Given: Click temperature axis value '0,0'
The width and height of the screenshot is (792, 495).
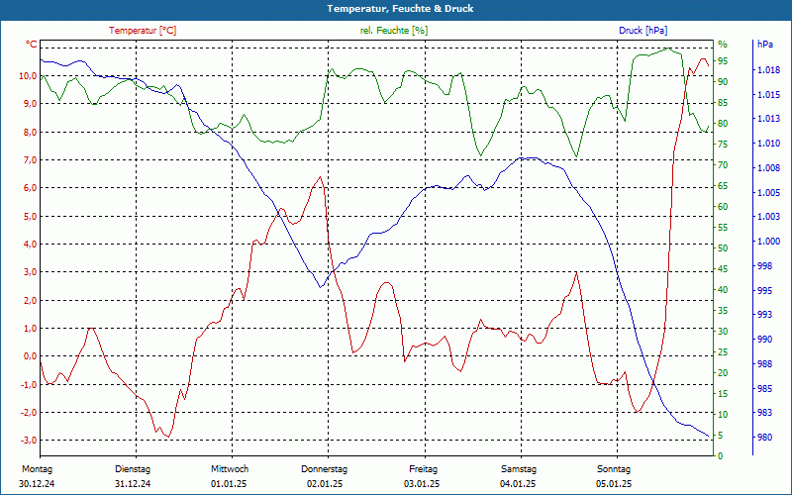Looking at the screenshot, I should coord(30,356).
